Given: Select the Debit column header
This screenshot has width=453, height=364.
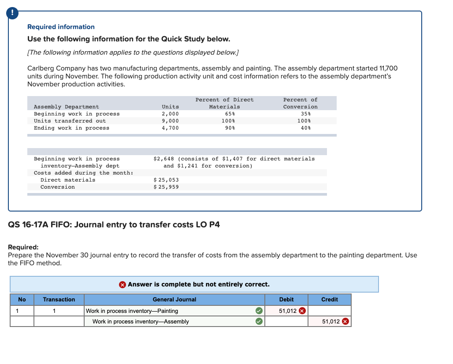Looking at the screenshot, I should click(x=286, y=300).
